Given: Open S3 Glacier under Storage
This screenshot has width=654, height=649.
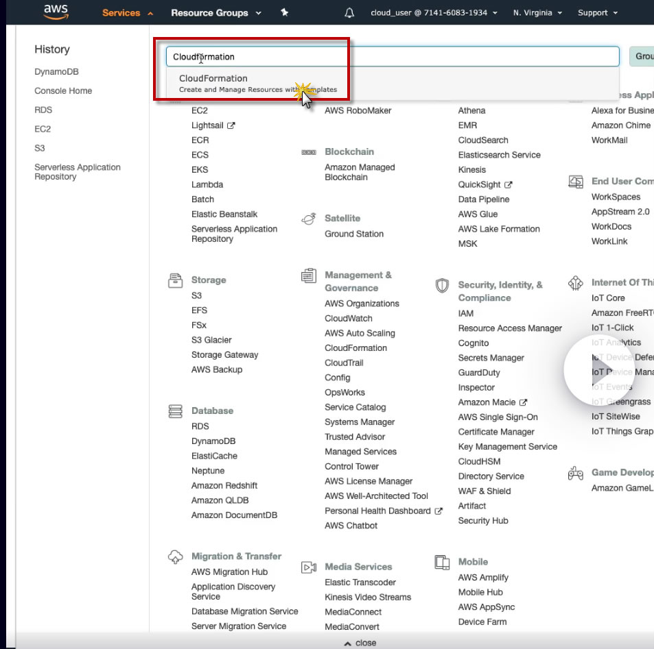Looking at the screenshot, I should coord(211,340).
